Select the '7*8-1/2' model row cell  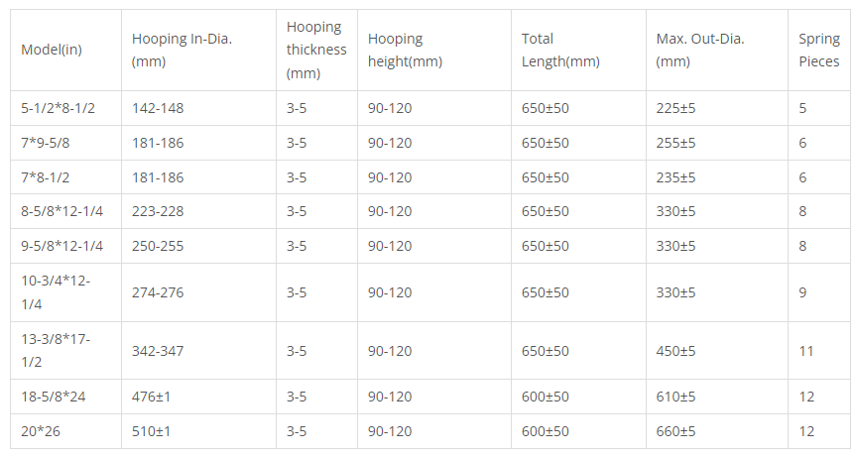44,177
